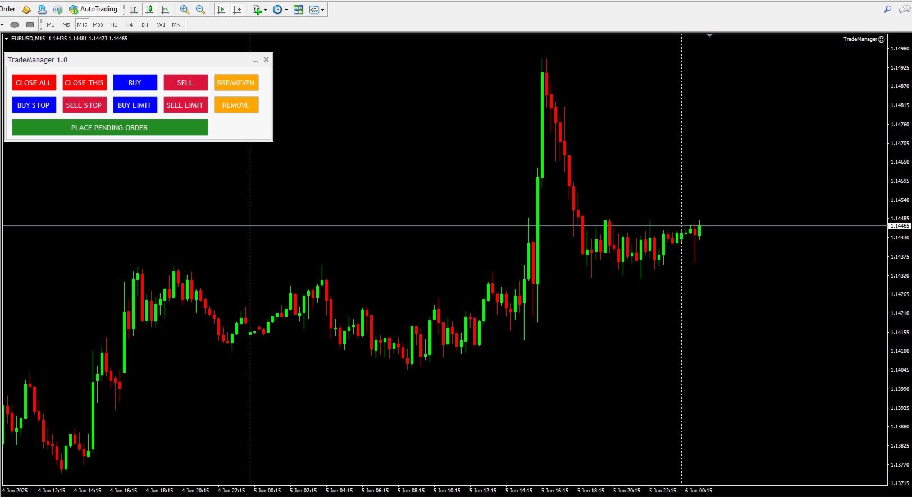Toggle chart shift icon

(x=237, y=10)
